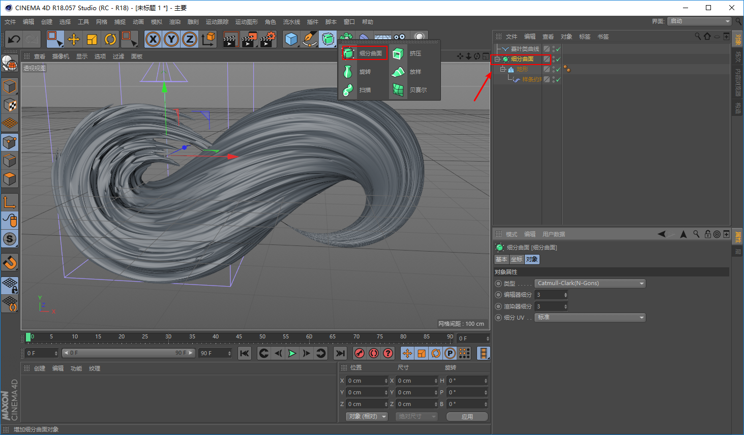This screenshot has width=744, height=435.
Task: Select the Move tool icon
Action: 74,39
